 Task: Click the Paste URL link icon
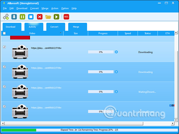pyautogui.click(x=6, y=17)
